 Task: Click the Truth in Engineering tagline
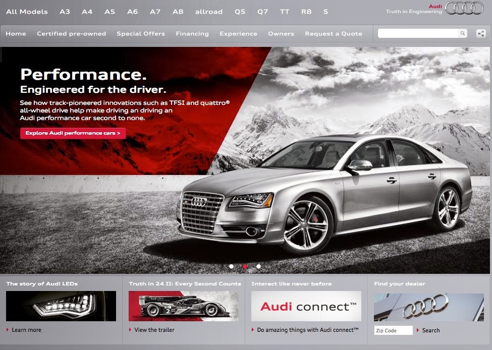[414, 11]
